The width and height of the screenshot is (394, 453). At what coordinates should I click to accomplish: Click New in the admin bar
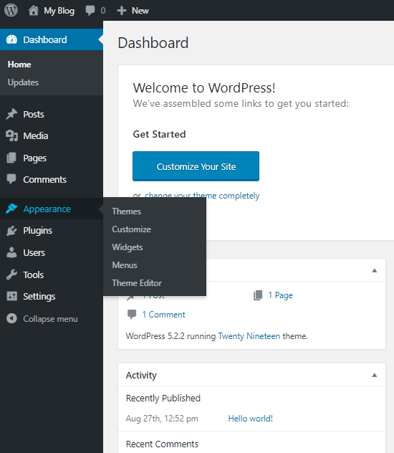(x=140, y=11)
